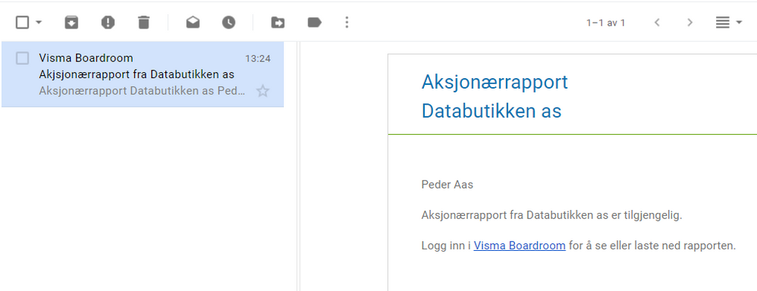Star the Visma Boardroom email
Image resolution: width=757 pixels, height=291 pixels.
[x=262, y=91]
